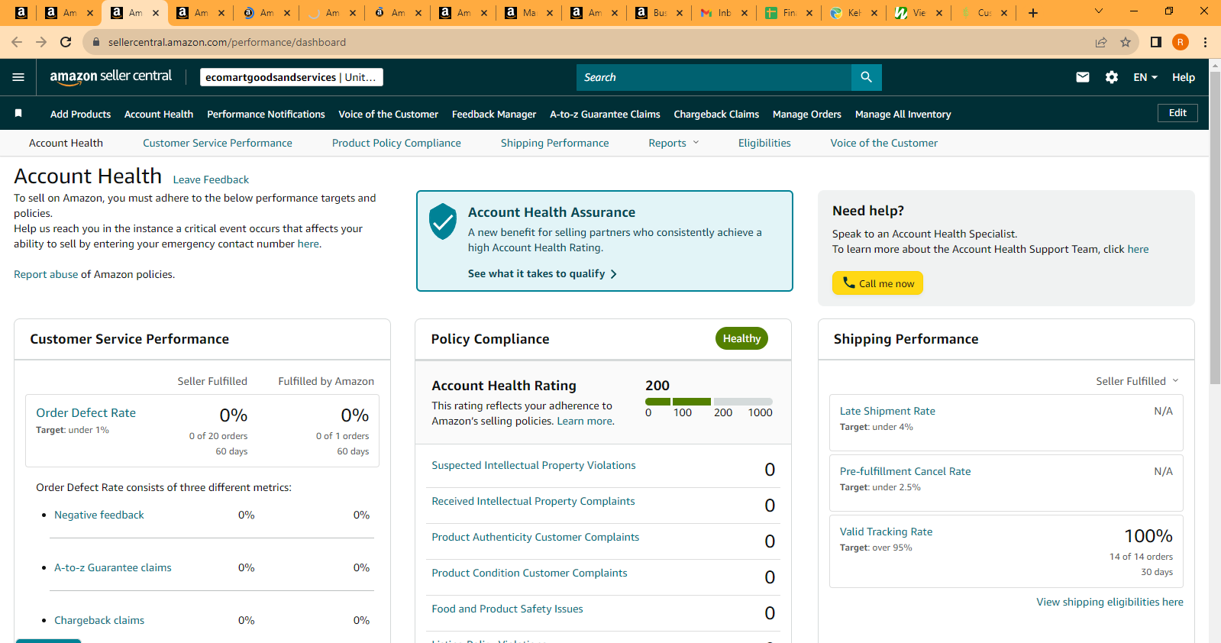The height and width of the screenshot is (643, 1221).
Task: Open Product Authenticity Customer Complaints link
Action: (535, 537)
